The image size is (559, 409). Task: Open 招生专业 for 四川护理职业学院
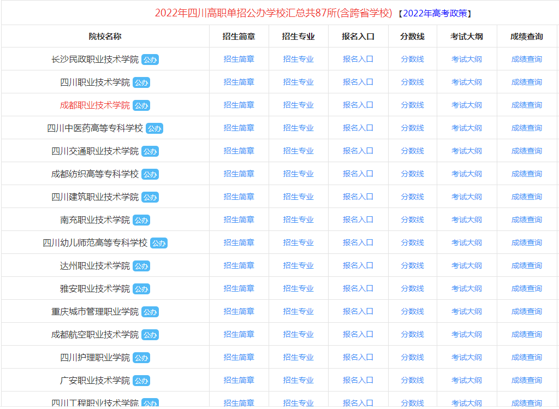point(299,357)
